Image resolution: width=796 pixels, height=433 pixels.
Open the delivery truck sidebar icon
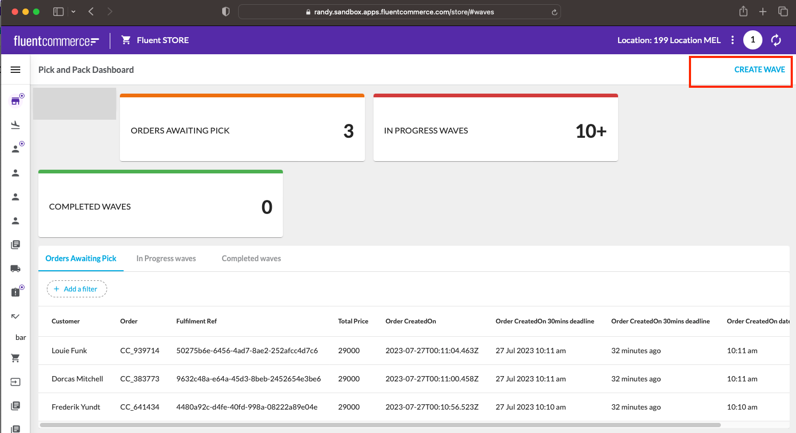click(x=15, y=269)
